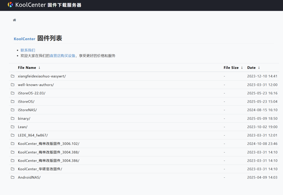Open the KoolCenter header title link

48,5
